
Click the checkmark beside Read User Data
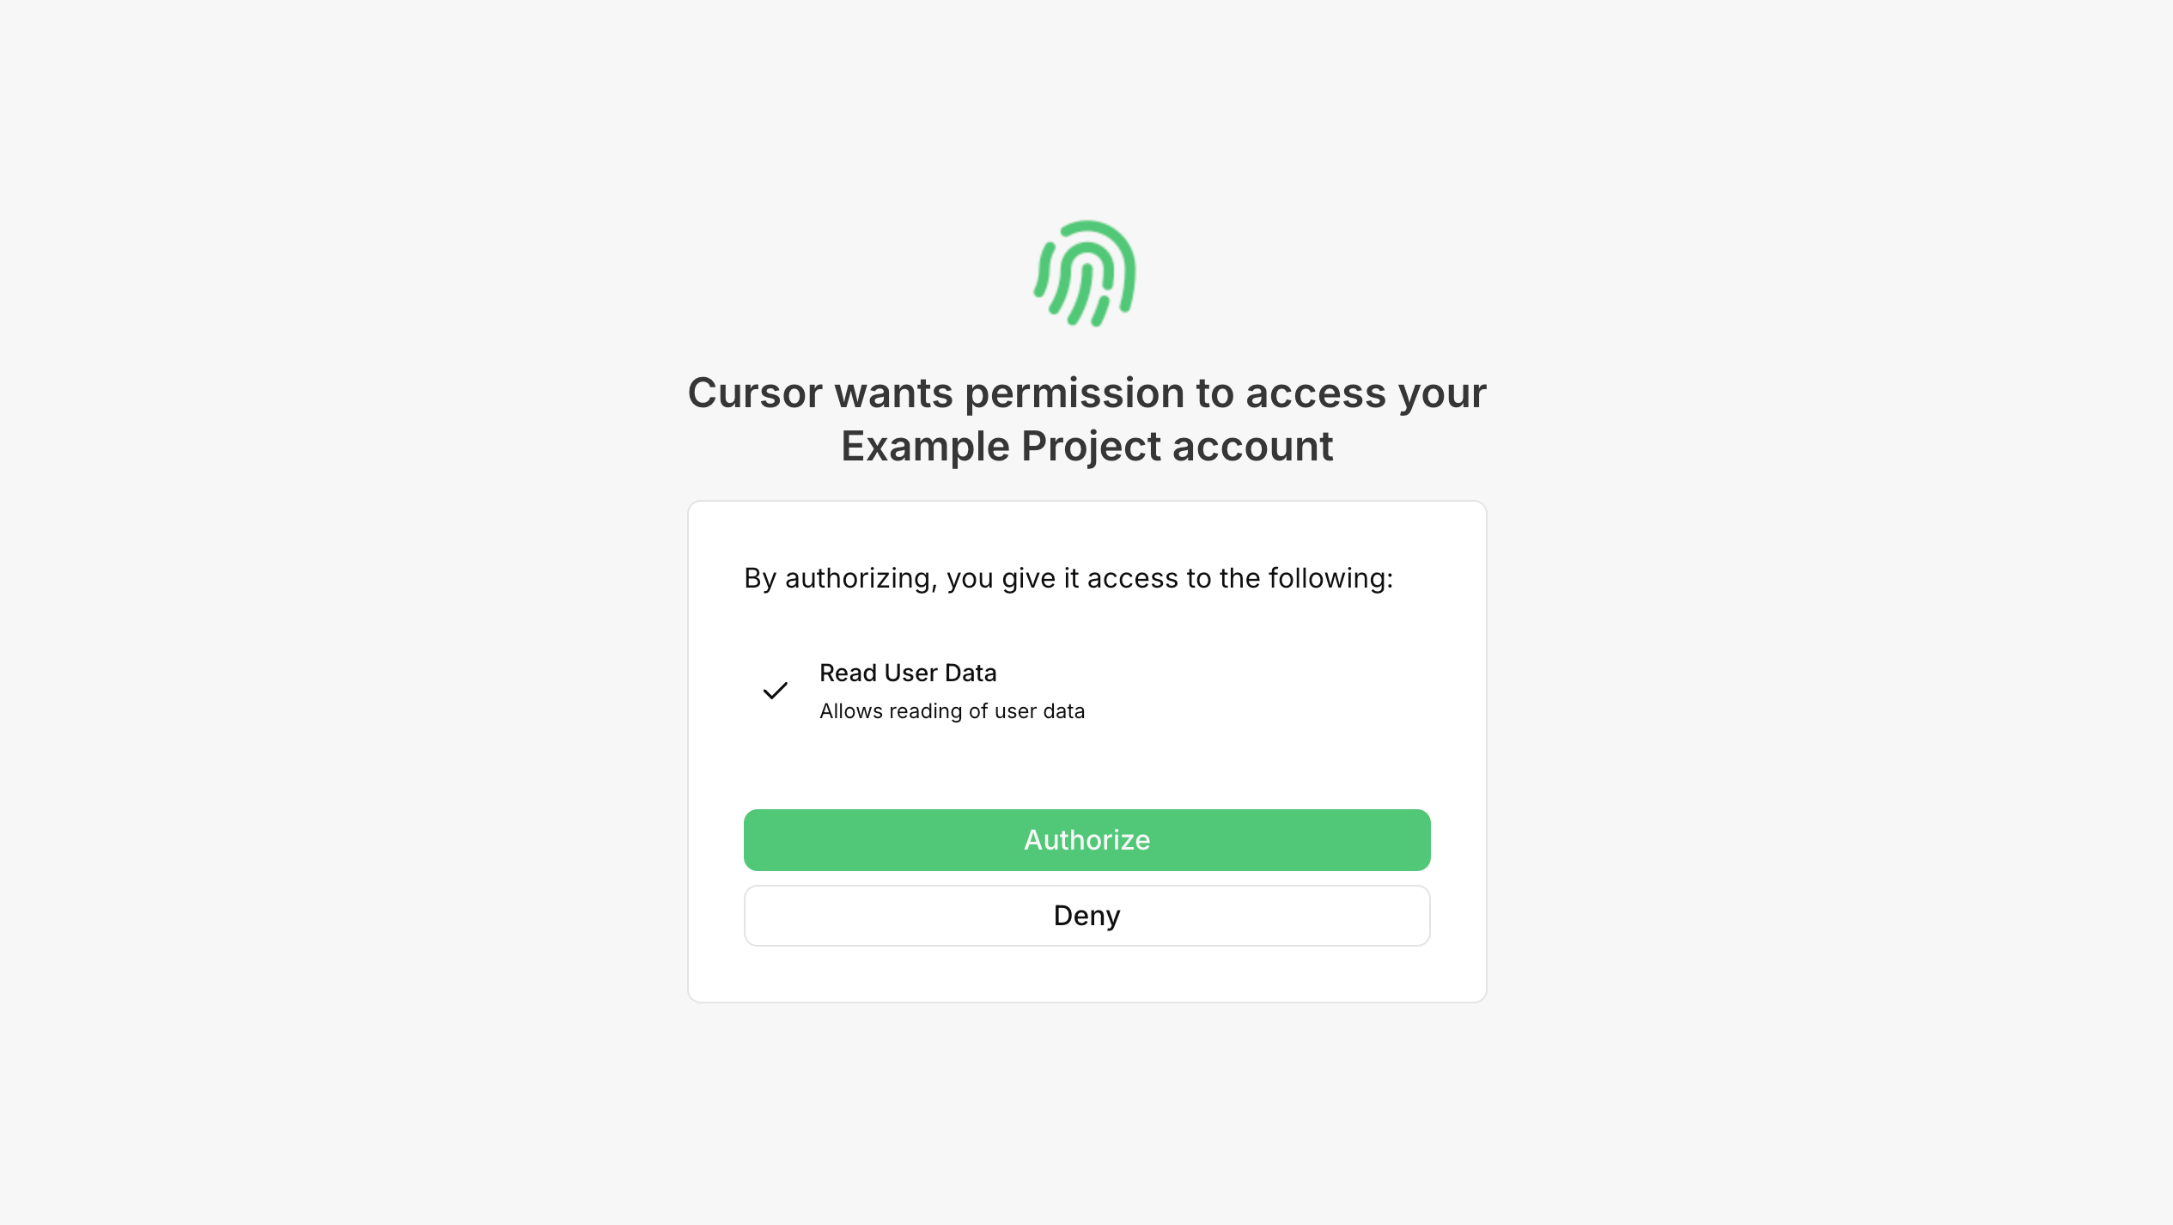(776, 691)
